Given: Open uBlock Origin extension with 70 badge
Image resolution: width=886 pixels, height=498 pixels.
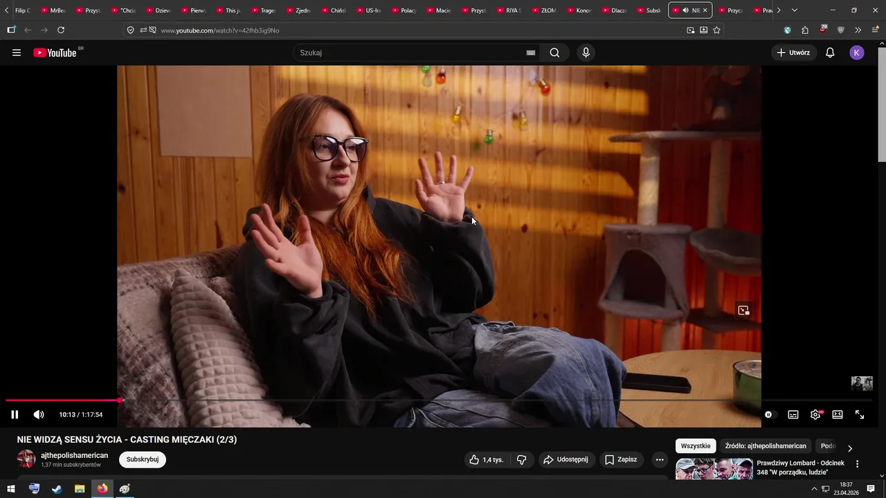Looking at the screenshot, I should [823, 30].
